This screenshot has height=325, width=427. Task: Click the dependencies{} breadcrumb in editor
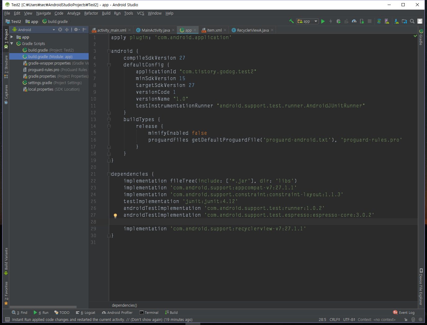pyautogui.click(x=124, y=305)
